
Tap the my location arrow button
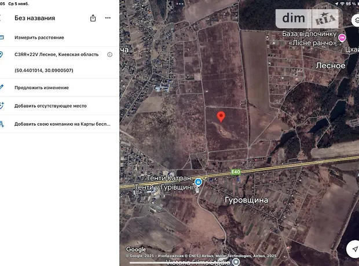point(354,248)
